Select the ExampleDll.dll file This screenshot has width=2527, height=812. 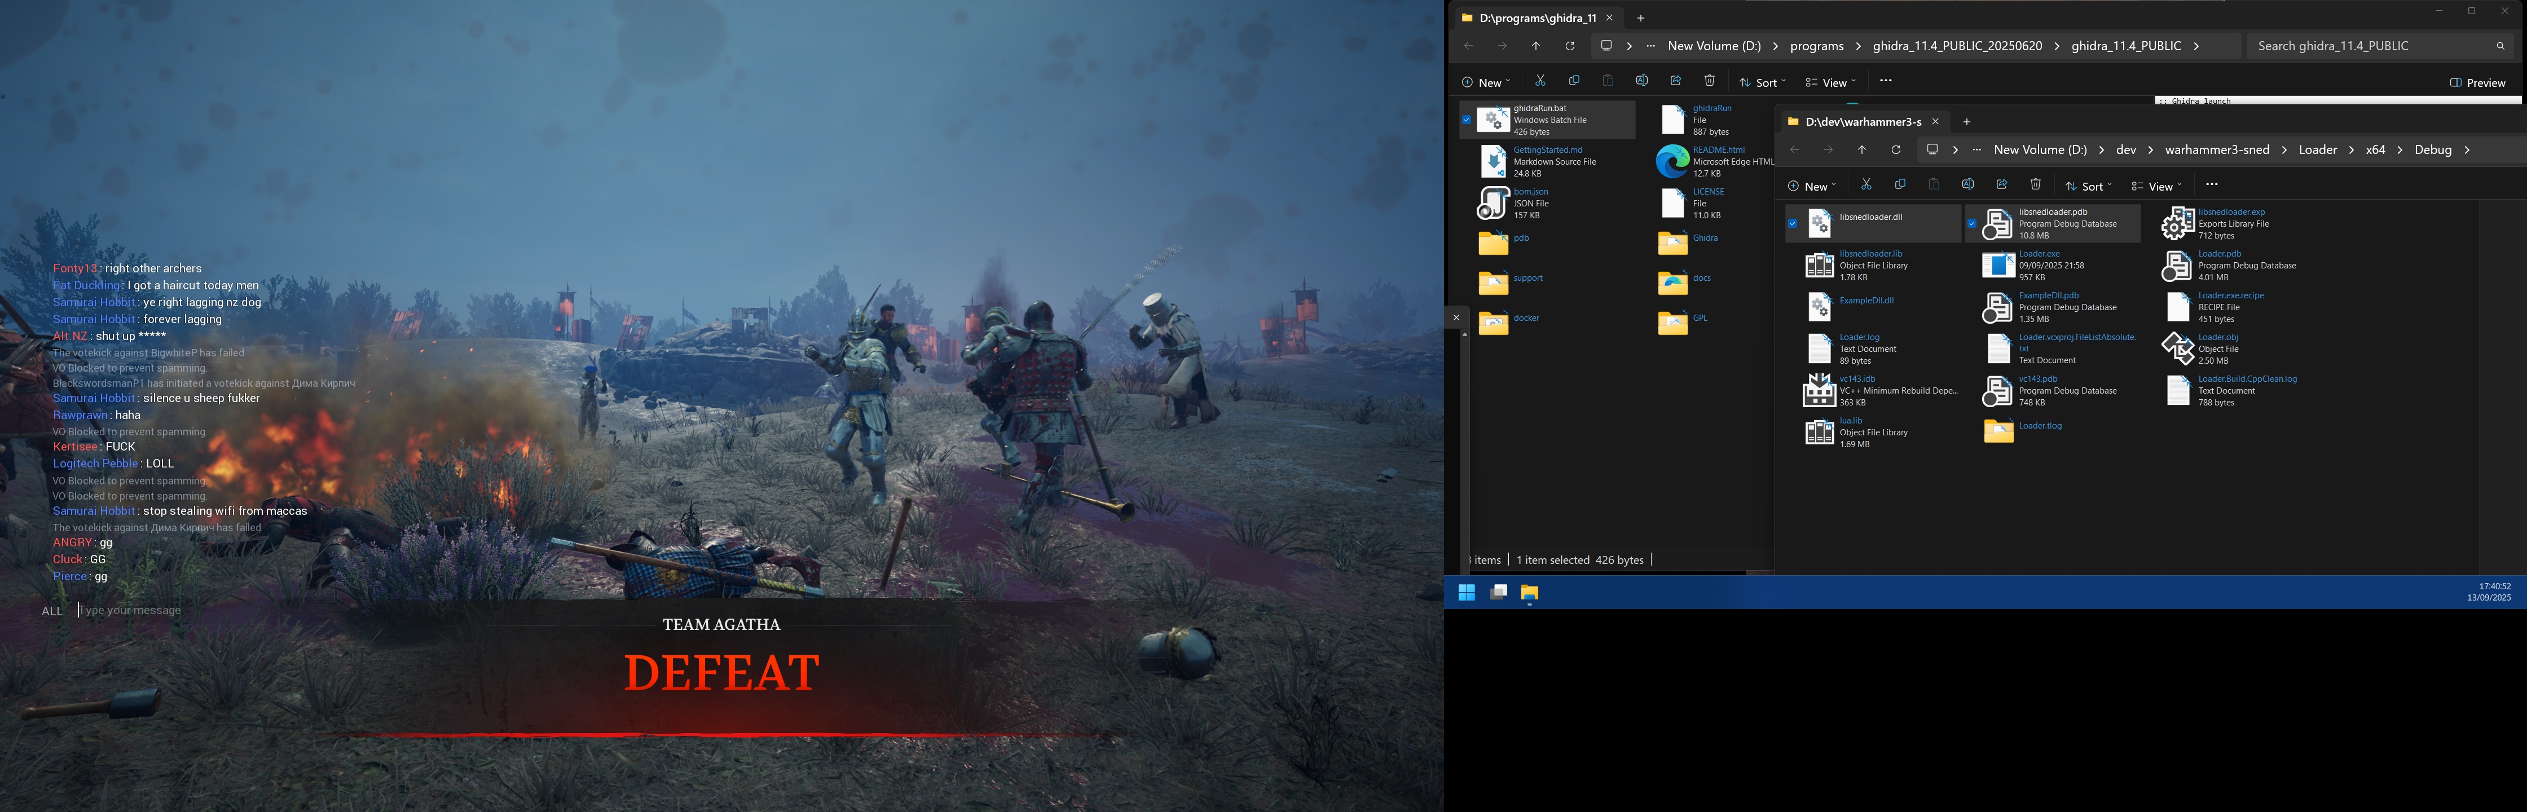coord(1850,306)
